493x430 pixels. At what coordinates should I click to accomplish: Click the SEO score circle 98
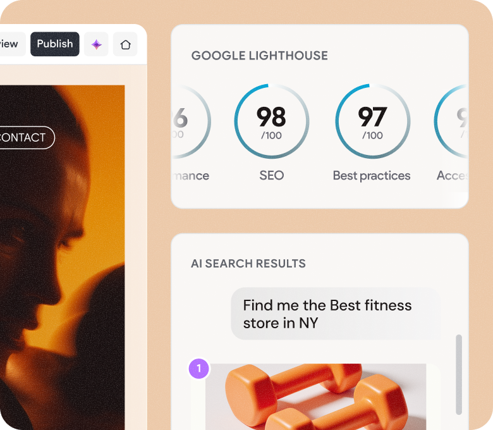coord(271,121)
